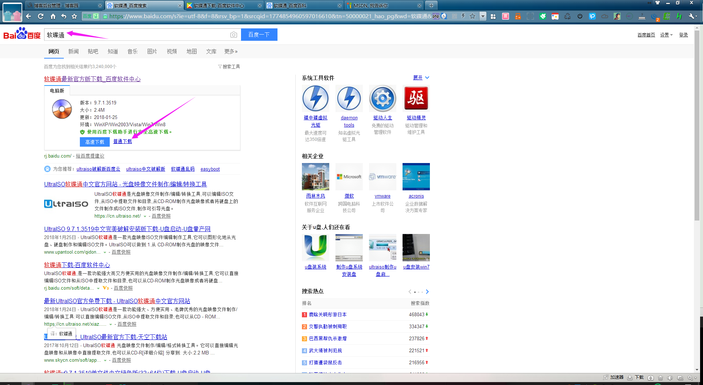Select the 新闻 search category

pyautogui.click(x=73, y=51)
